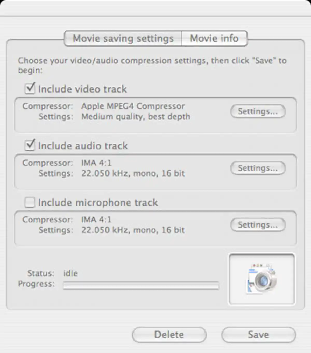Select the Movie saving settings tab
311x353 pixels.
tap(123, 38)
